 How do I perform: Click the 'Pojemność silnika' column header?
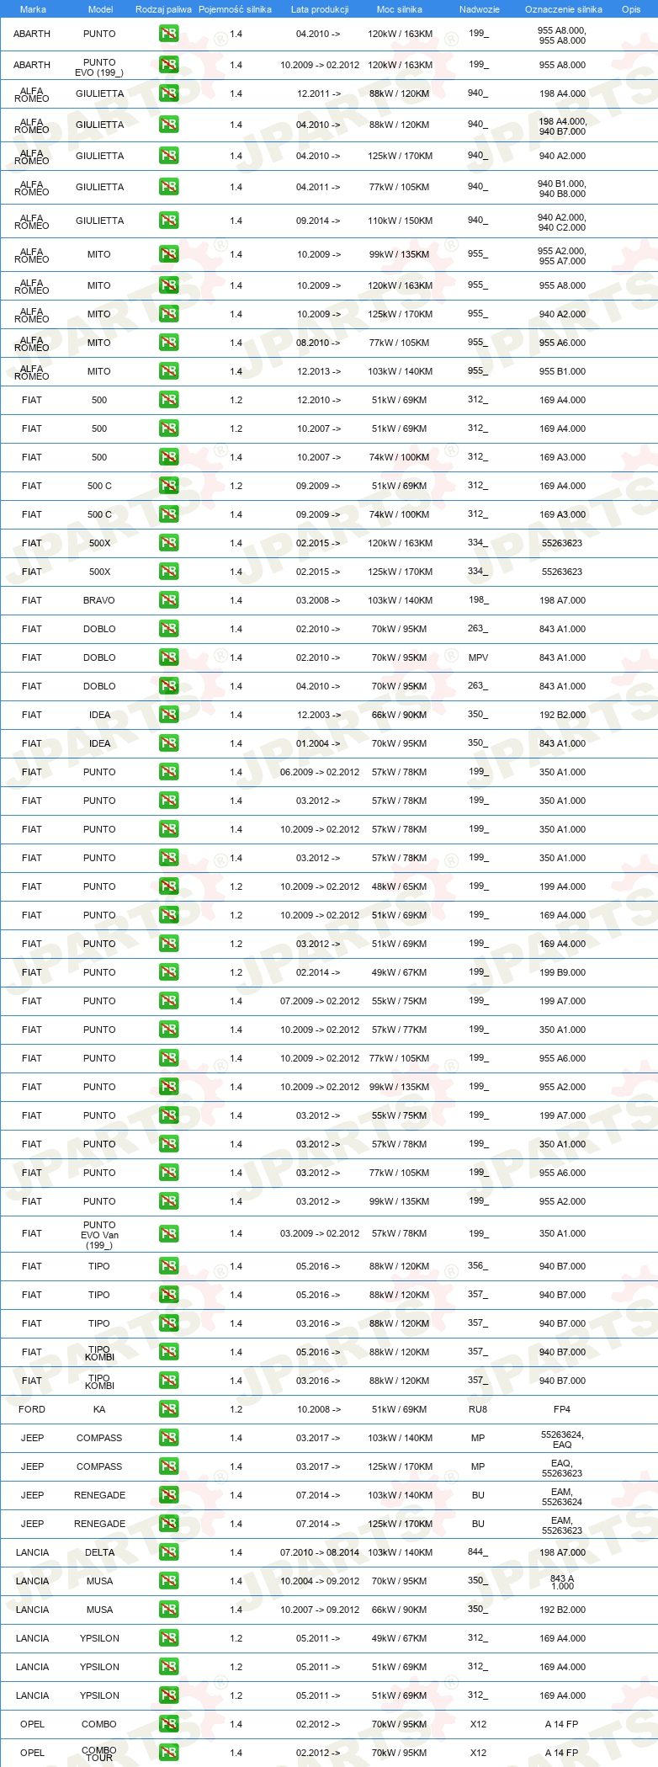(x=235, y=9)
